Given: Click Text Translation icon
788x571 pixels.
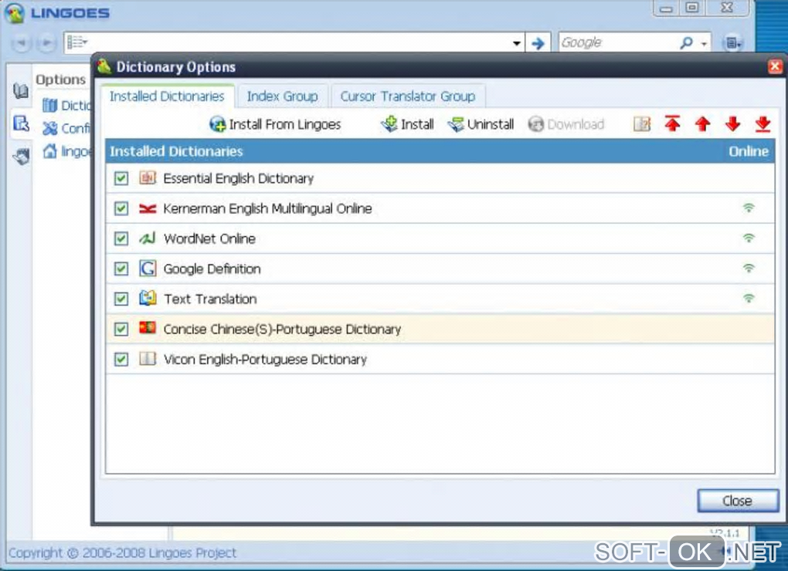Looking at the screenshot, I should tap(148, 298).
